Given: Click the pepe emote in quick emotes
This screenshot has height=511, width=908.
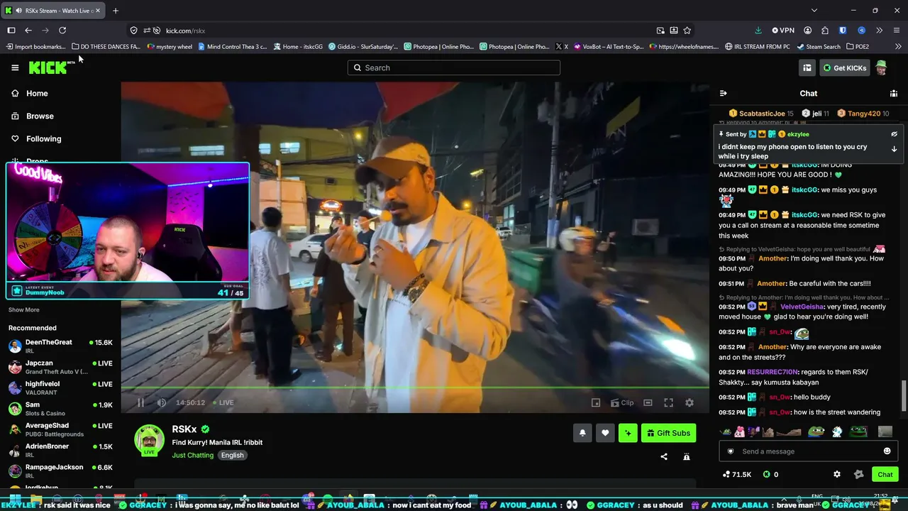Looking at the screenshot, I should coord(817,432).
